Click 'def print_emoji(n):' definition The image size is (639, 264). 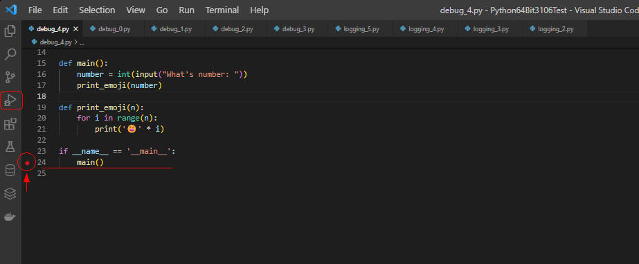[x=102, y=107]
